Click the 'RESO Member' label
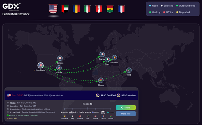The height and width of the screenshot is (125, 202). [x=129, y=95]
